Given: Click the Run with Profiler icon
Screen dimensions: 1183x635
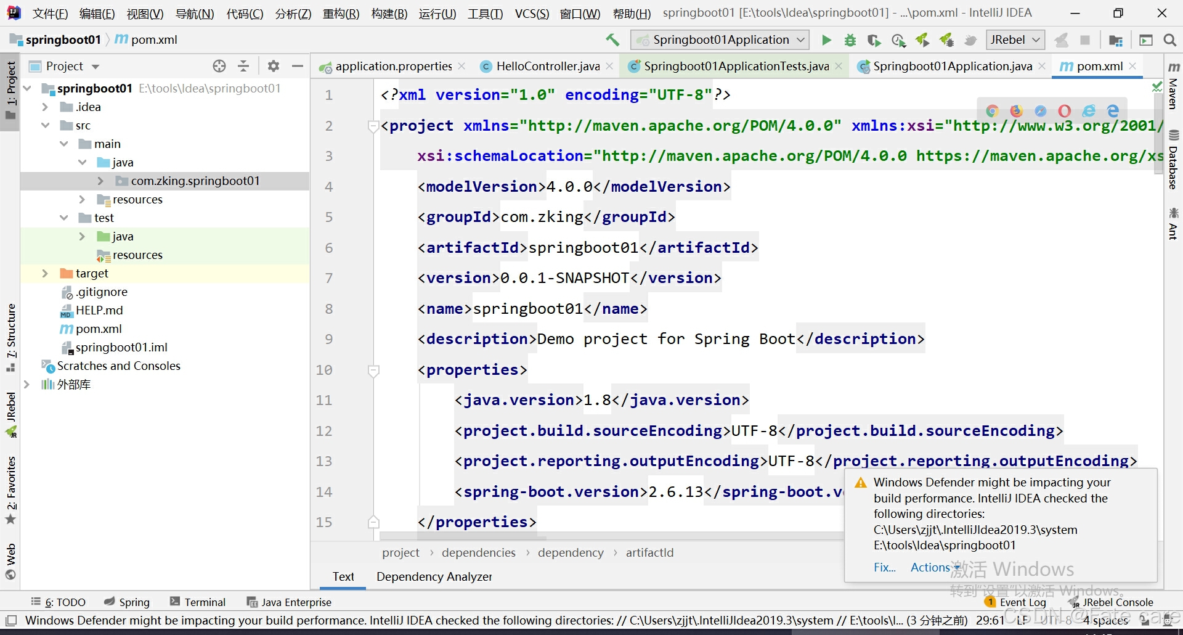Looking at the screenshot, I should [x=898, y=40].
